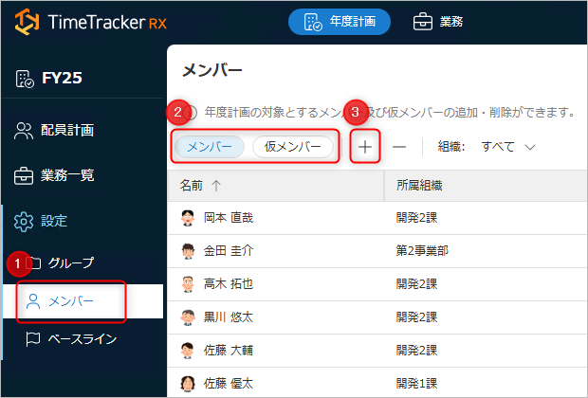Screen dimensions: 588x398
Task: Open グループ settings item
Action: (70, 262)
